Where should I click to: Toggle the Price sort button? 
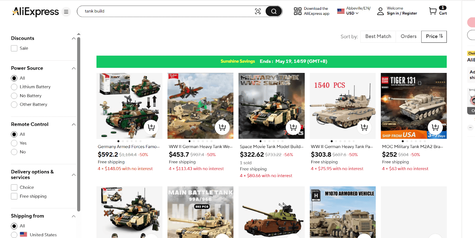coord(434,37)
